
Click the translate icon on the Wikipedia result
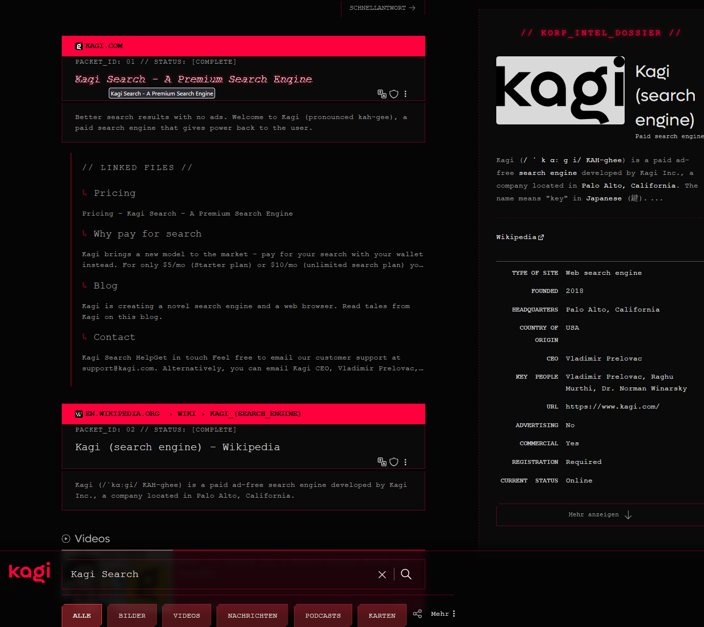382,462
